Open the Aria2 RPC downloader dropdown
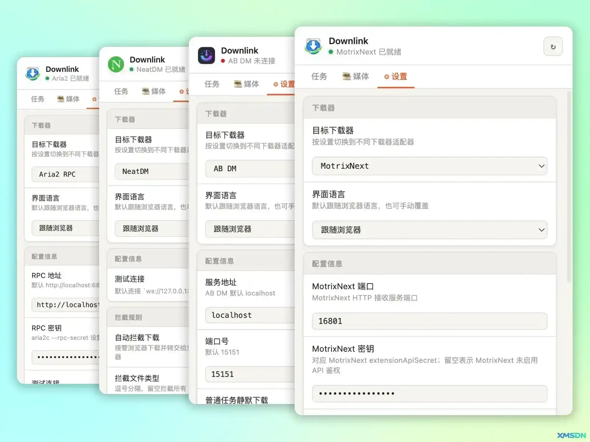This screenshot has height=442, width=590. [x=66, y=174]
